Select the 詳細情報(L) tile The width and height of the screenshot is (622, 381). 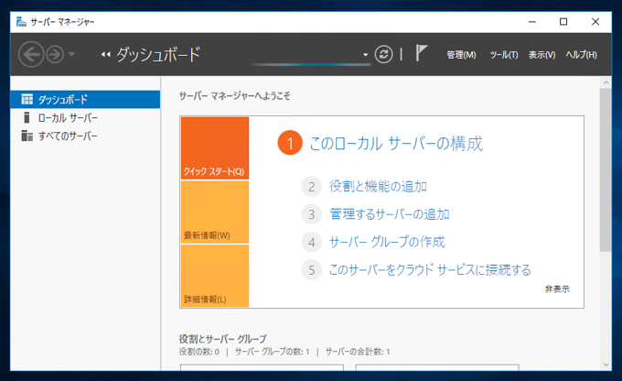click(x=215, y=276)
